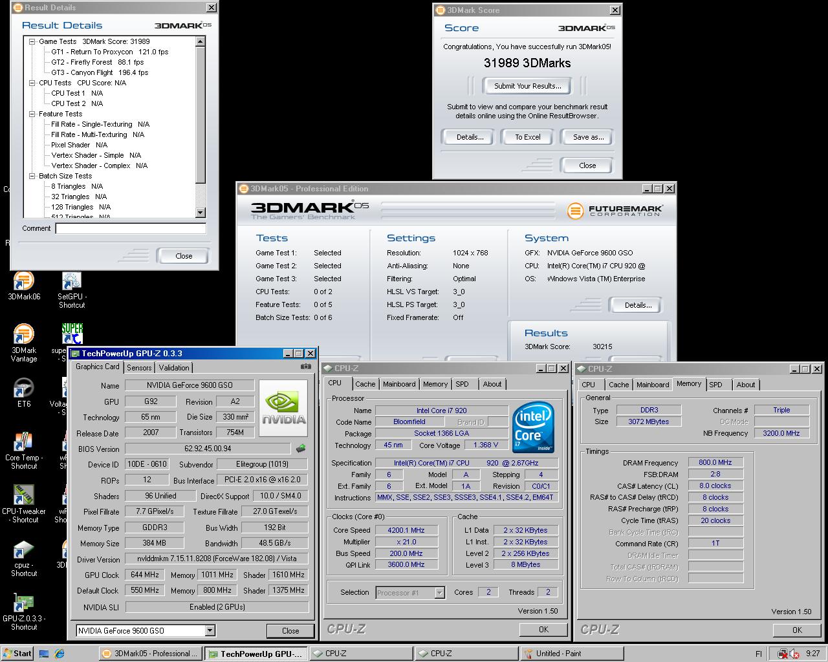Click the Intel Core i7 logo in CPU-Z
The image size is (828, 662).
[533, 427]
